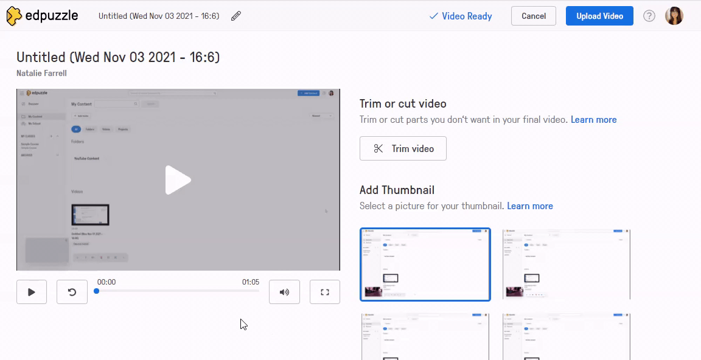701x360 pixels.
Task: Click the large play overlay on video
Action: pyautogui.click(x=178, y=180)
